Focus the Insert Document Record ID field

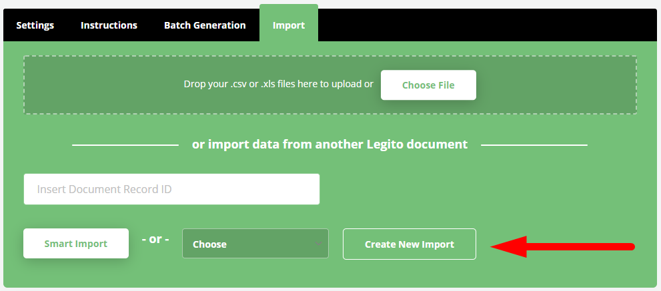click(171, 189)
